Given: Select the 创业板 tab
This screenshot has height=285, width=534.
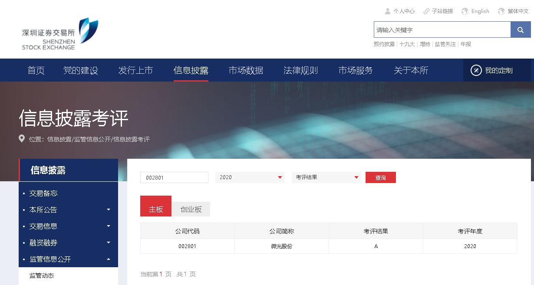Looking at the screenshot, I should pyautogui.click(x=191, y=209).
